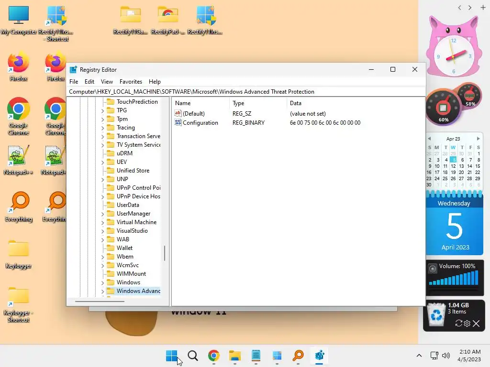490x367 pixels.
Task: Expand the Tpm registry key
Action: point(102,119)
